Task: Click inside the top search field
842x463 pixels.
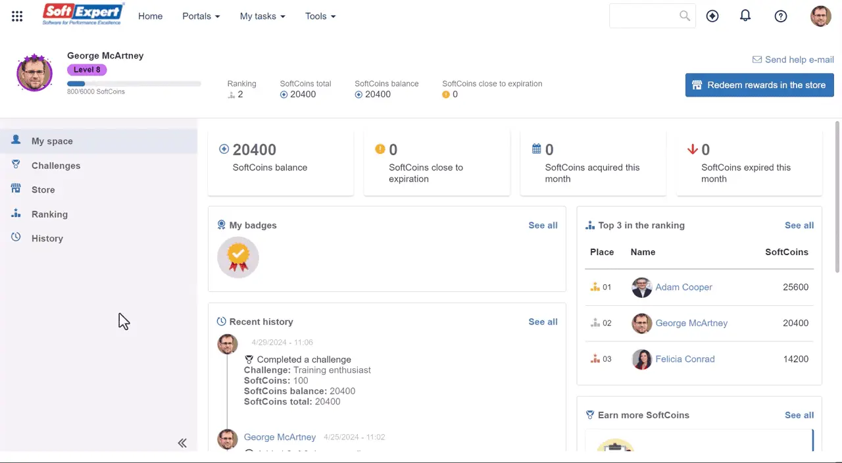Action: pos(643,16)
